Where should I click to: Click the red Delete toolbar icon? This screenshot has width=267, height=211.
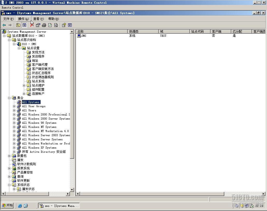[x=32, y=25]
